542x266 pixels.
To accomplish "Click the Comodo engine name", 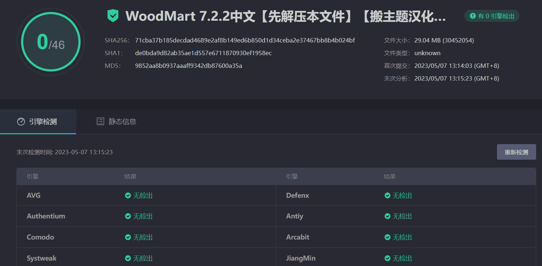I will point(40,237).
